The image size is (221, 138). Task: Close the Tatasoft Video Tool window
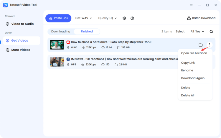point(216,5)
